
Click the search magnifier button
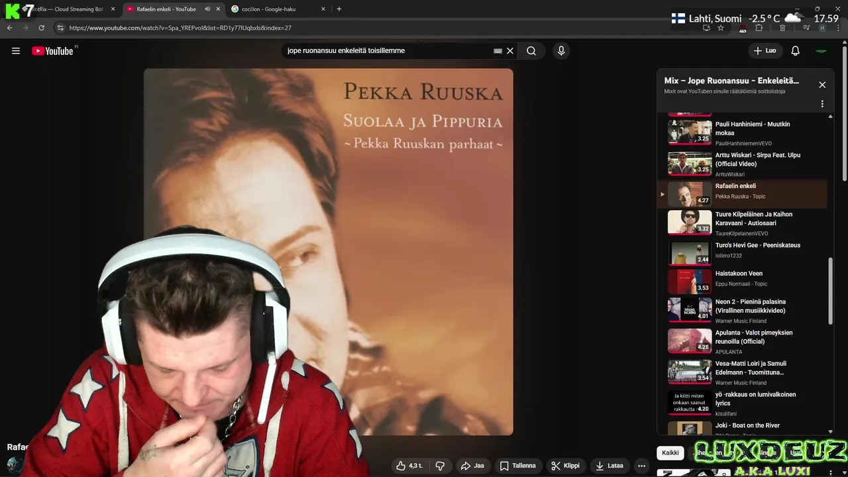tap(531, 51)
